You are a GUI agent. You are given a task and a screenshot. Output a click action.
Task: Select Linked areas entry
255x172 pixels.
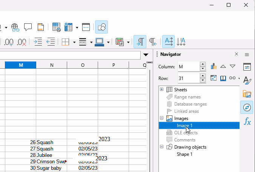[x=186, y=111]
